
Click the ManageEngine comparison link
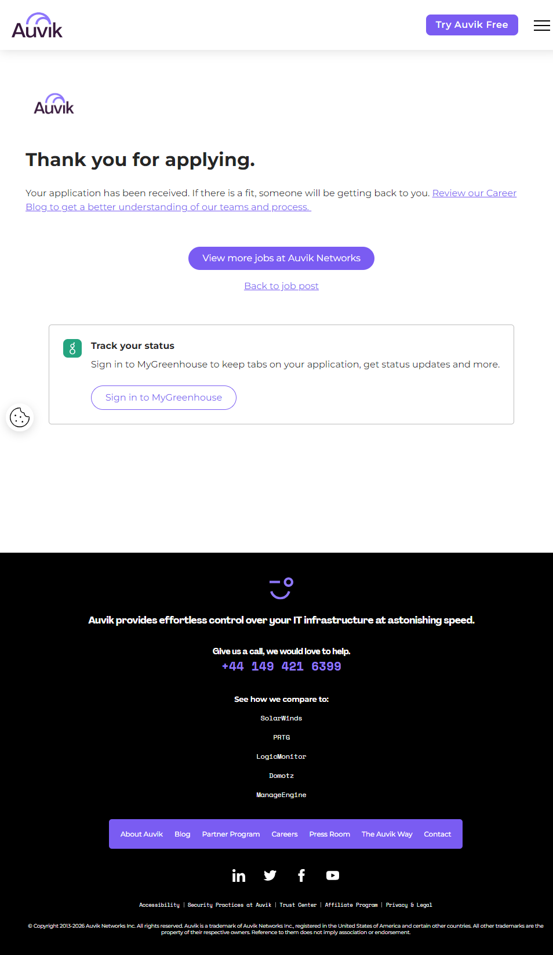coord(281,795)
